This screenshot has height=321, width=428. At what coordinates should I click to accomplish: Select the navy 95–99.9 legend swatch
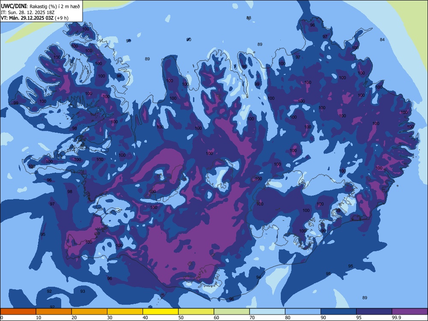point(374,312)
